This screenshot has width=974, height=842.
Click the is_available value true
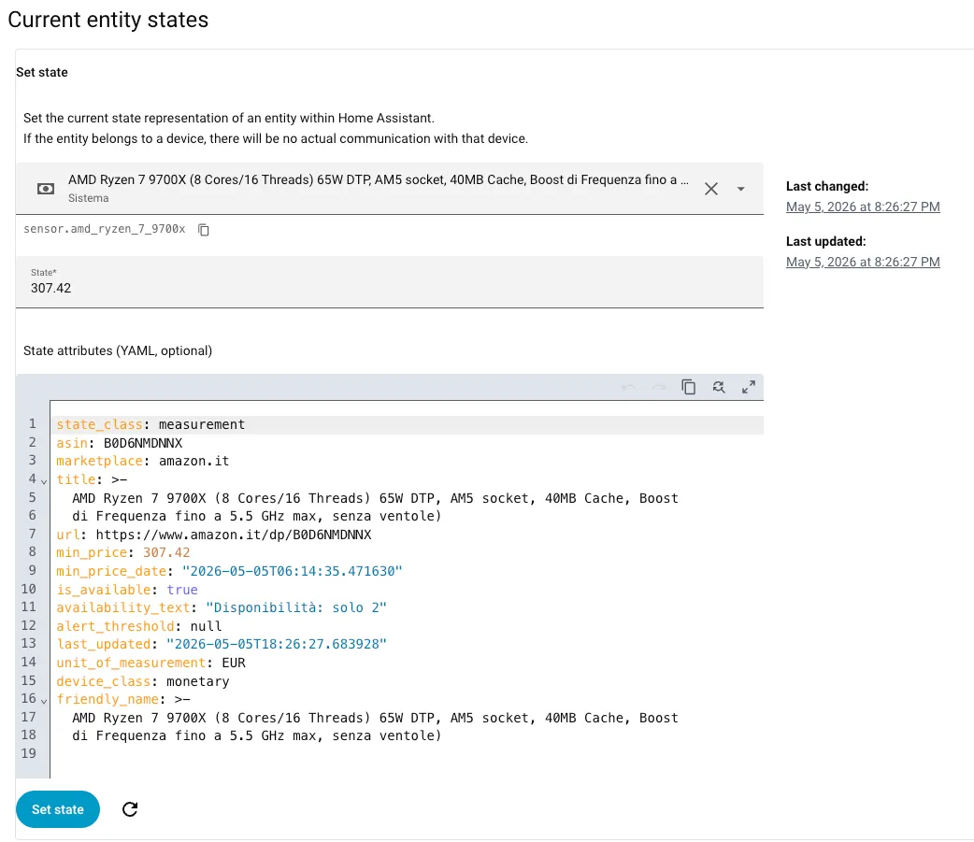(x=182, y=590)
